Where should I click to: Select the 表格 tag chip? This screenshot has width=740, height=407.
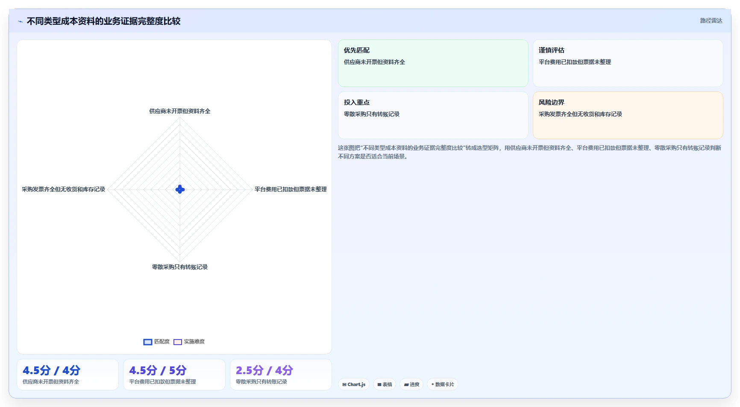click(385, 384)
